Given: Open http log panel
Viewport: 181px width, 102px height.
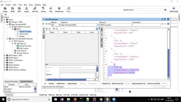Looking at the screenshot, I should [x=51, y=95].
